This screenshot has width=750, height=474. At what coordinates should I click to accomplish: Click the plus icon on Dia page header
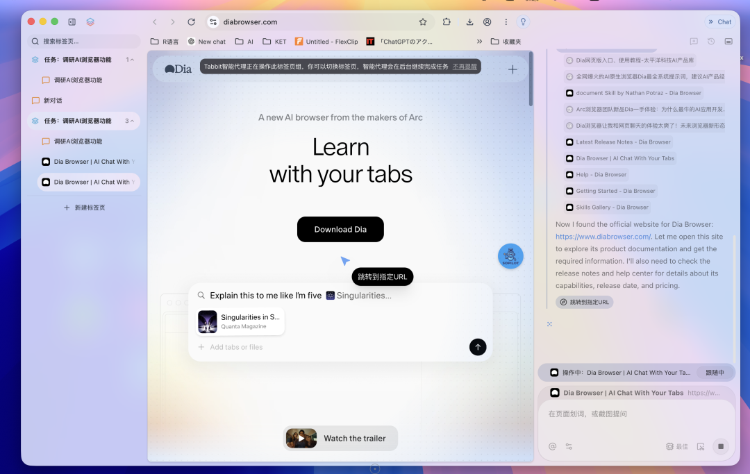512,69
